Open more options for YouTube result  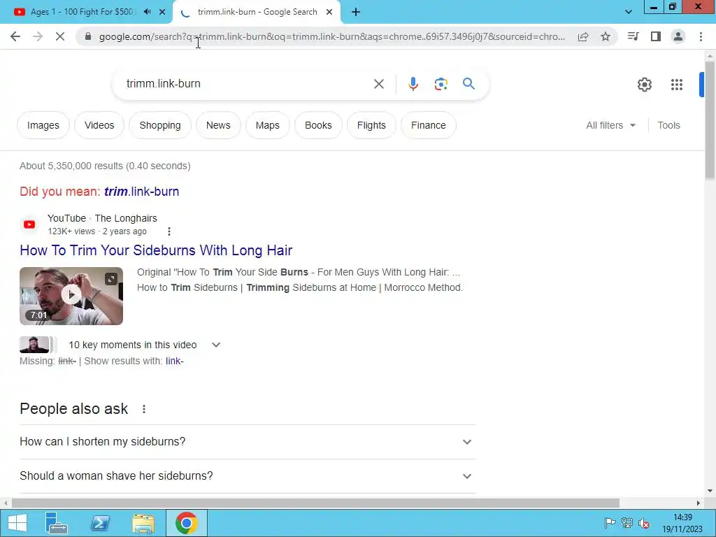[169, 231]
